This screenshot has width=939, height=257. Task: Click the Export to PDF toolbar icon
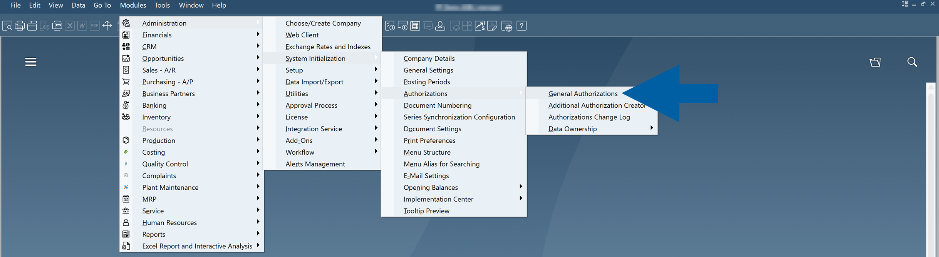tap(94, 26)
